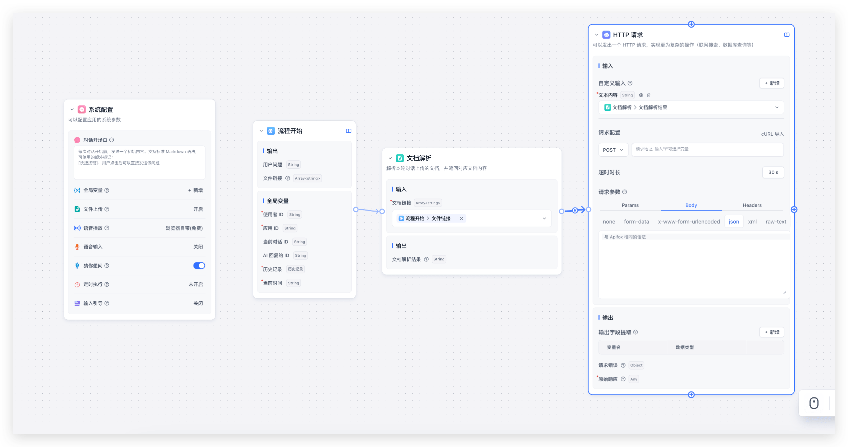Click the help icon next to 文档解析结果

[426, 259]
